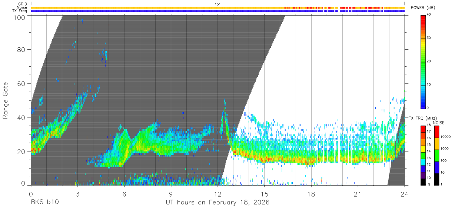
Task: Click Range Gate axis tick 80
Action: click(x=21, y=50)
